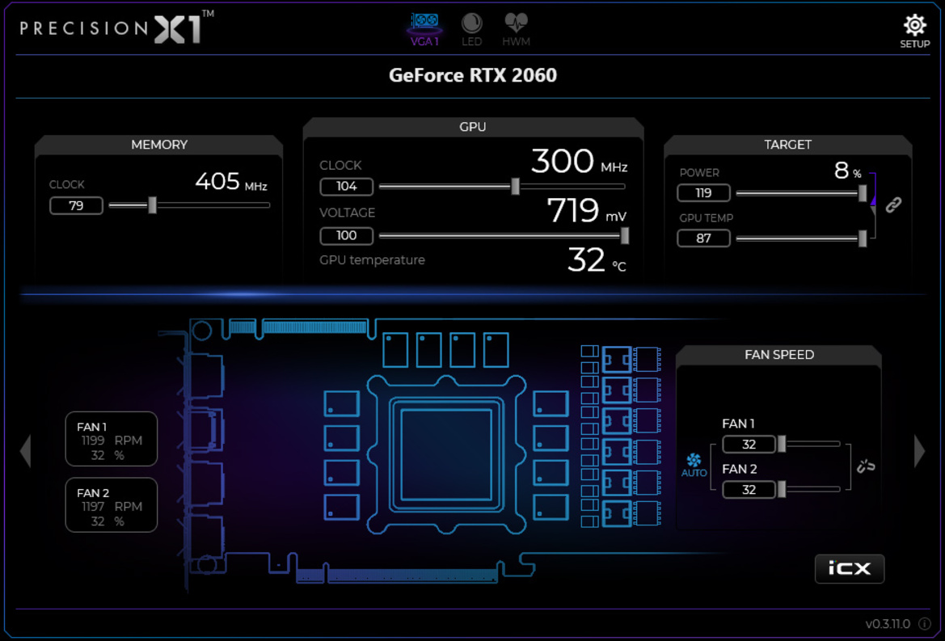Click the 32 °C GPU temperature reading

click(597, 260)
